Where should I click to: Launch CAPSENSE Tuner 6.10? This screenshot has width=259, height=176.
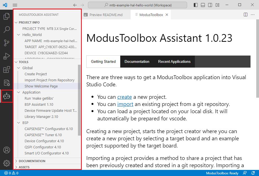click(43, 135)
